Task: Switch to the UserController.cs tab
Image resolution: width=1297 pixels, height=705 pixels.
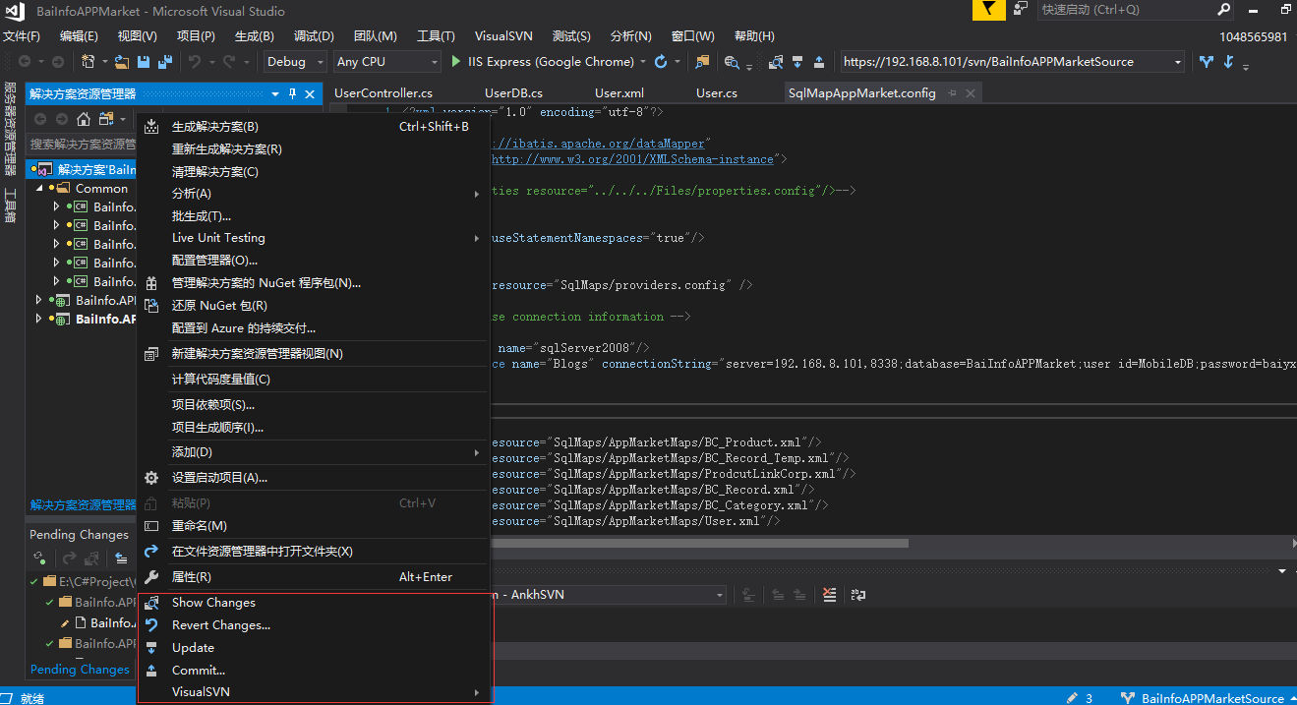Action: click(x=383, y=93)
